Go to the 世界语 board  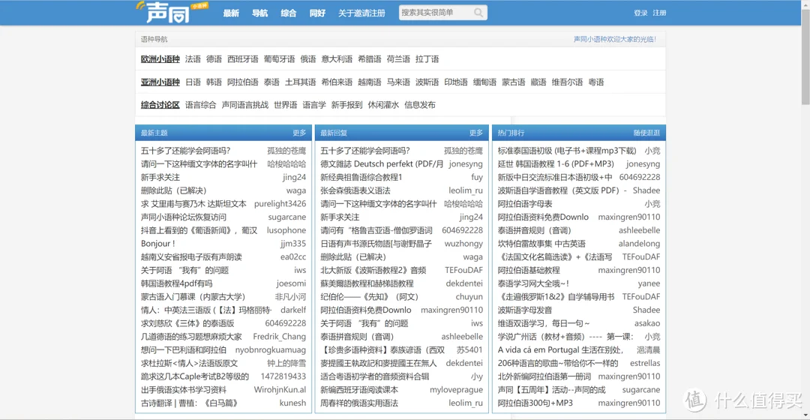point(286,105)
